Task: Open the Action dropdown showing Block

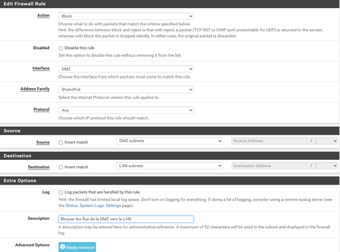Action: [126, 16]
